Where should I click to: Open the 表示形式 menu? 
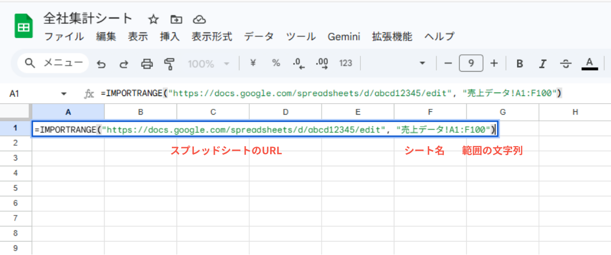pyautogui.click(x=212, y=36)
